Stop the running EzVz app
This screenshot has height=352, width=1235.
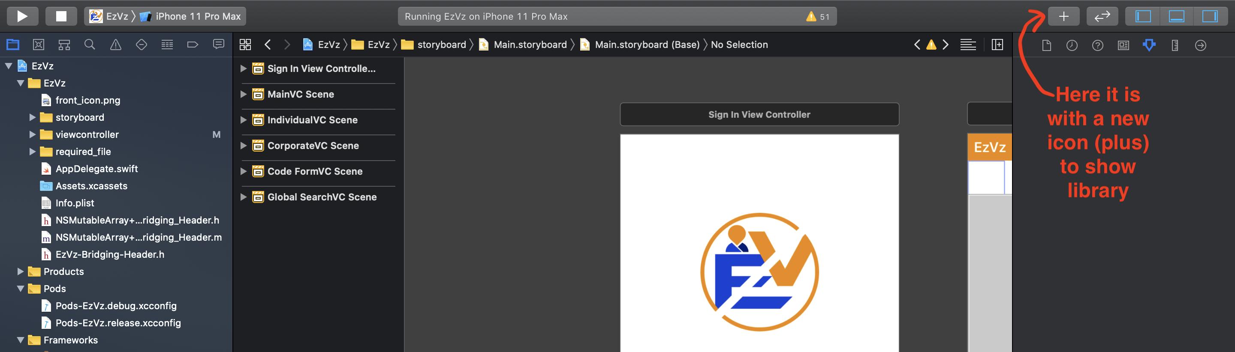61,16
